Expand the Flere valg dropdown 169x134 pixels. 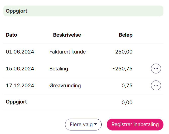(83, 124)
